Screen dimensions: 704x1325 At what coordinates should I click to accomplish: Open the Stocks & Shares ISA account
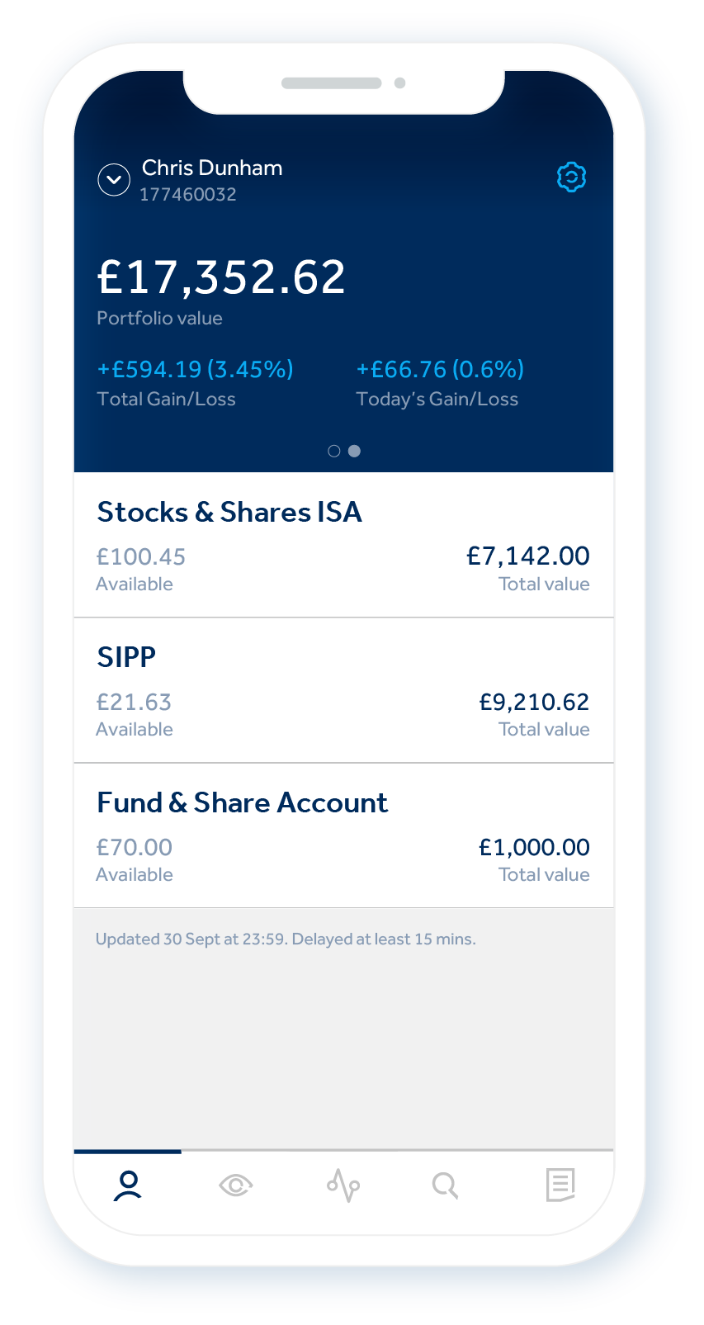pyautogui.click(x=229, y=513)
